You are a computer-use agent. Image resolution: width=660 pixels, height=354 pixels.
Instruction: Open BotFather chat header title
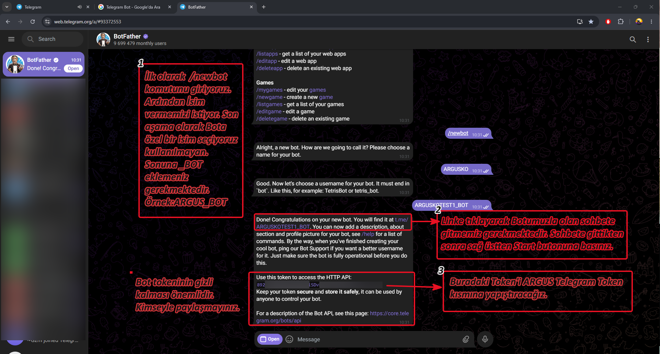click(x=127, y=36)
